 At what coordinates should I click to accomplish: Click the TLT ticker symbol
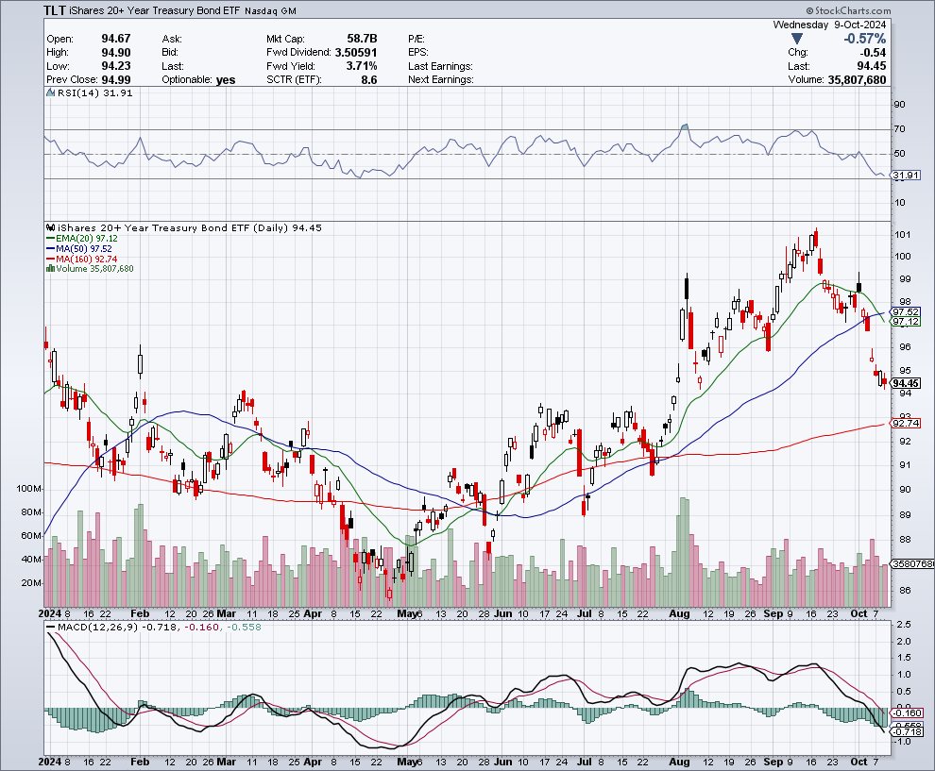point(54,10)
